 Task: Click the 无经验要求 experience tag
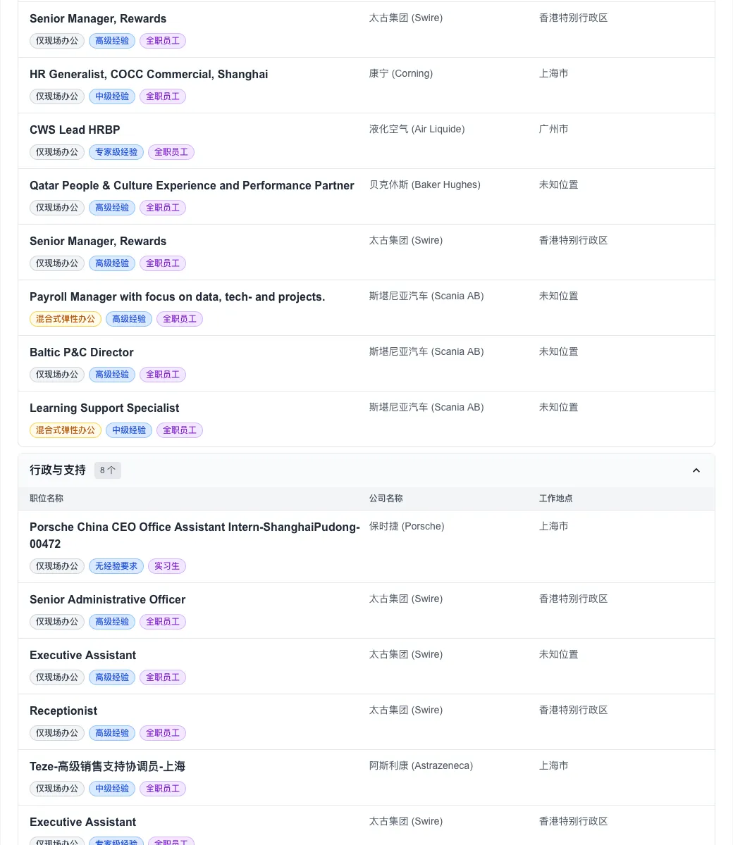click(116, 566)
